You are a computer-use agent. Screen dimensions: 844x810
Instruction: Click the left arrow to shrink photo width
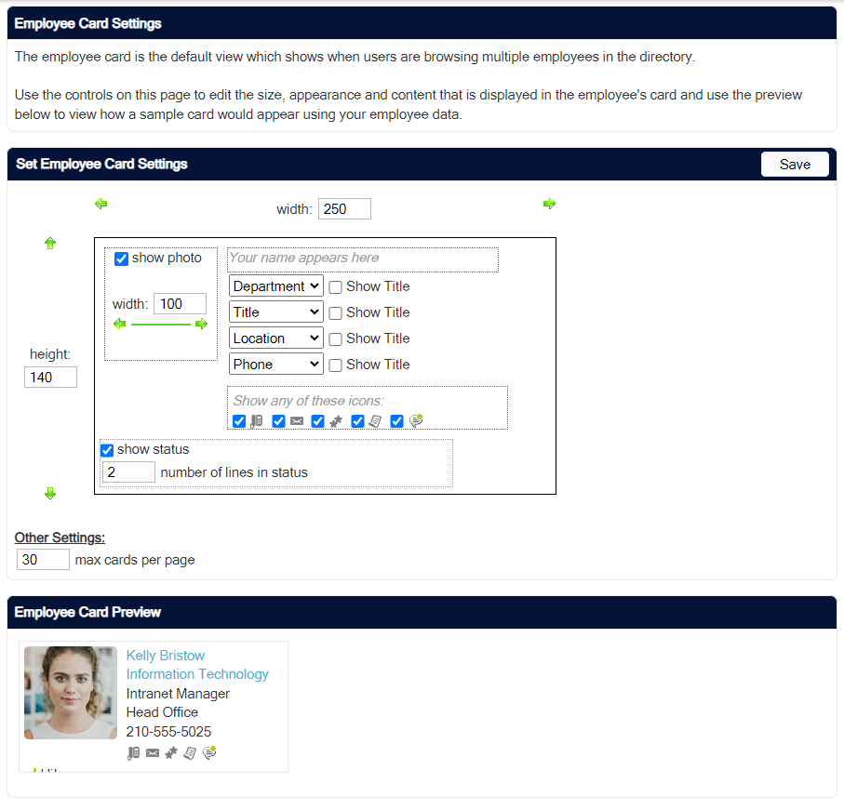119,324
